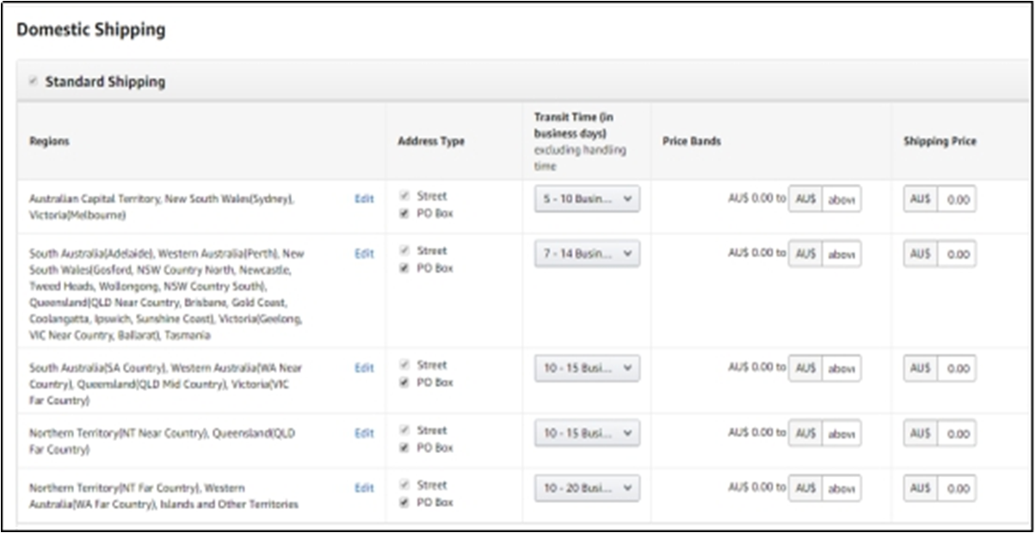
Task: Edit the South Australia(SA Country) region
Action: [364, 368]
